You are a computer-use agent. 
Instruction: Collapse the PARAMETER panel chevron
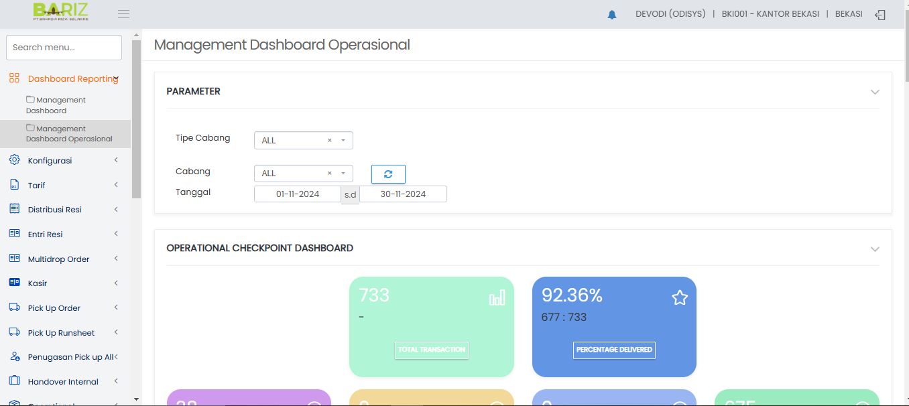(874, 92)
